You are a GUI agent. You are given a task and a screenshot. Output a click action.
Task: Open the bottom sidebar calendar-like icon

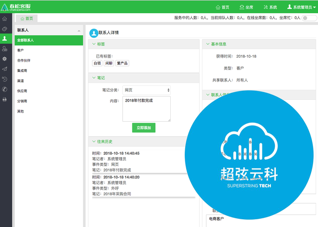(x=5, y=99)
